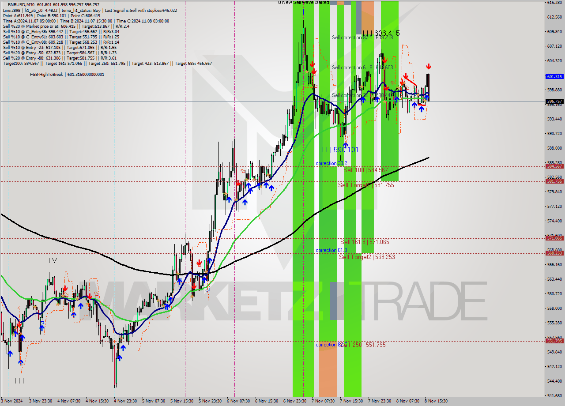The width and height of the screenshot is (565, 406).
Task: Click the 577.120 price axis value
Action: [554, 207]
